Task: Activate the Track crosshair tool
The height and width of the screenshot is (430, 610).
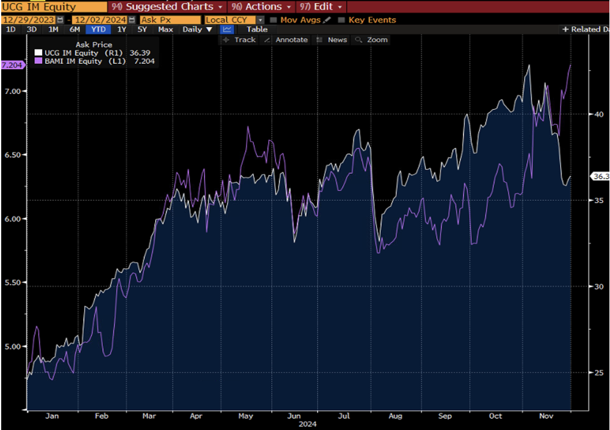Action: point(238,40)
